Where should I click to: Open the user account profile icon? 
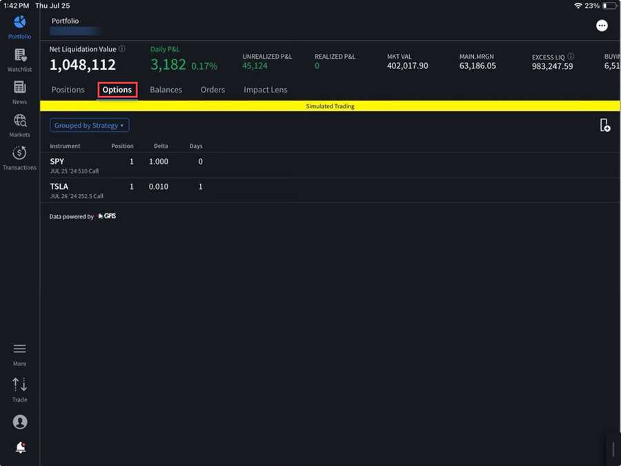[x=19, y=422]
